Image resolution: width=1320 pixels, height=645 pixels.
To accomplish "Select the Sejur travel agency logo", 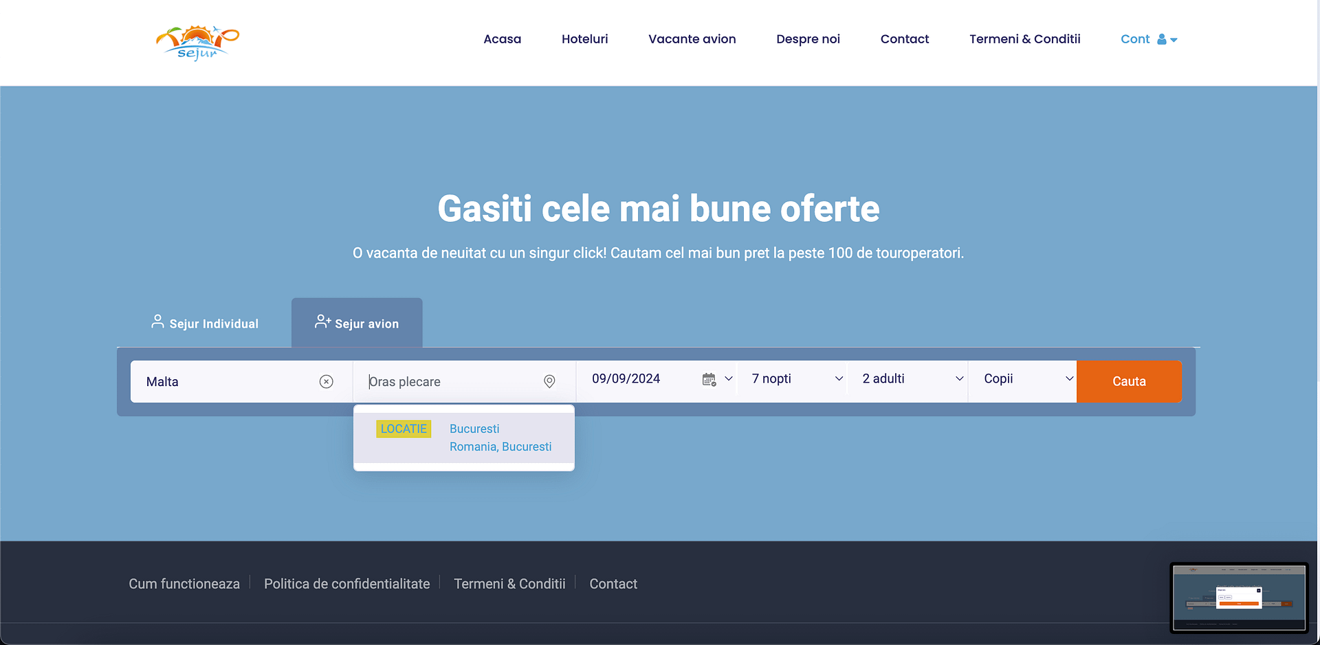I will (197, 41).
